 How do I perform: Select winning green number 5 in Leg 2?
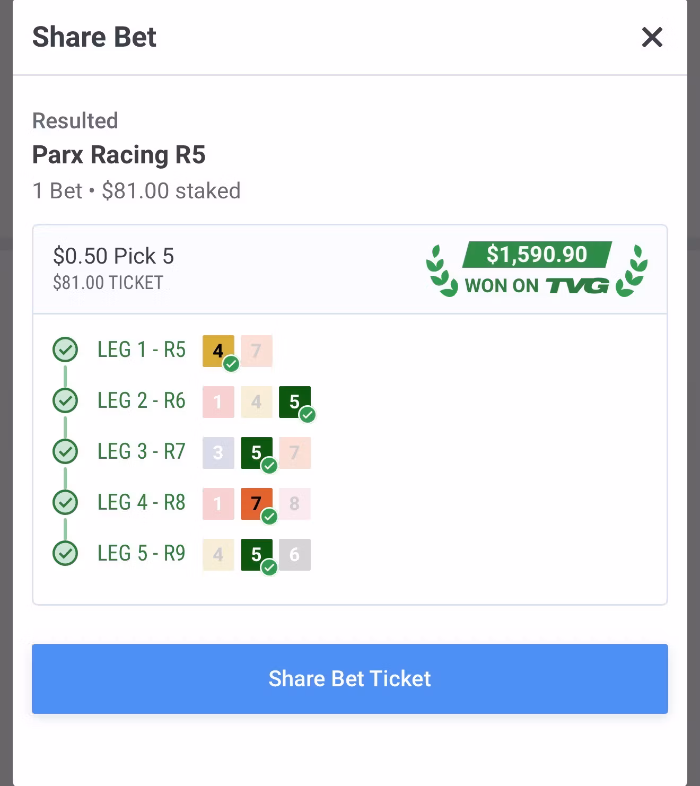(x=294, y=401)
